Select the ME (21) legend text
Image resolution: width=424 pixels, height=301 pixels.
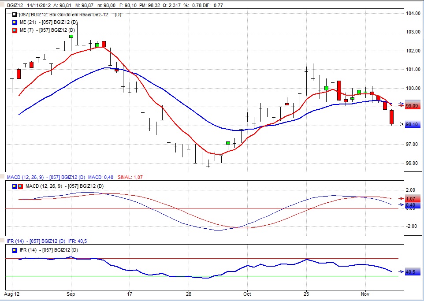click(x=49, y=22)
